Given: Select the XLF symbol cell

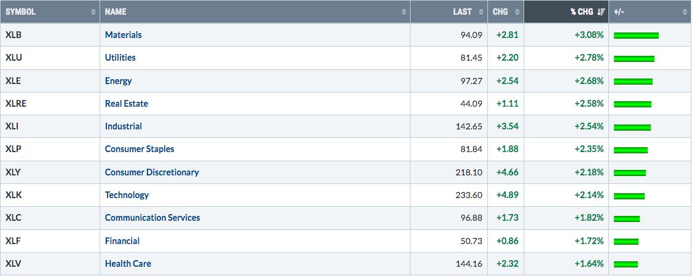Looking at the screenshot, I should [50, 241].
